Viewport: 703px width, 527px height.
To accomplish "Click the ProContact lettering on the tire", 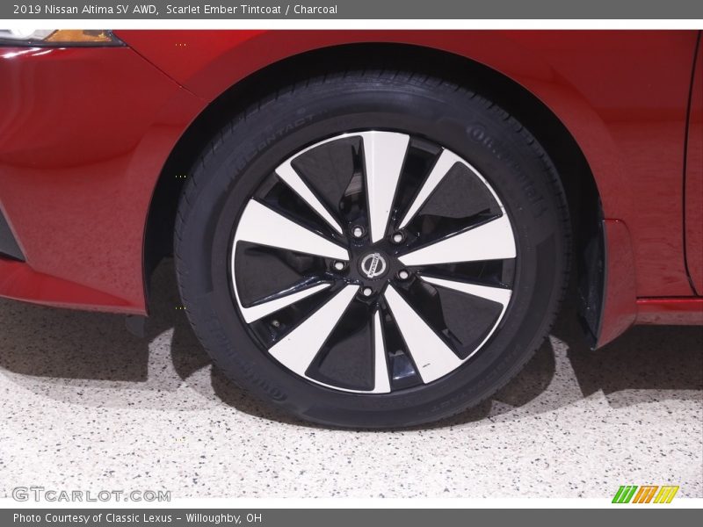I will pyautogui.click(x=264, y=132).
